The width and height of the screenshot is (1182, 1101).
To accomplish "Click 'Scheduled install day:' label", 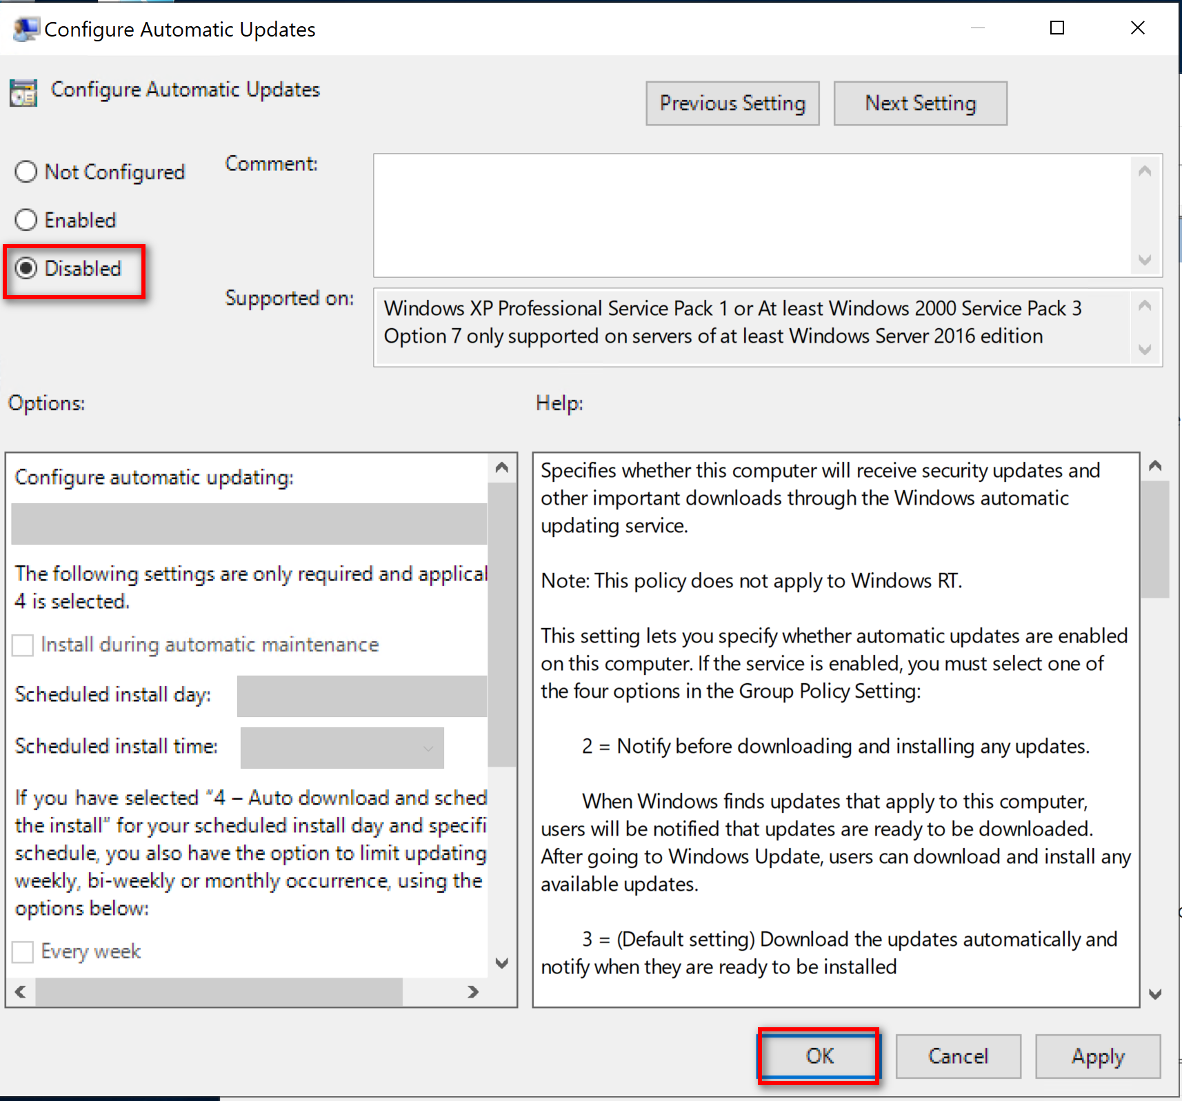I will click(x=112, y=695).
